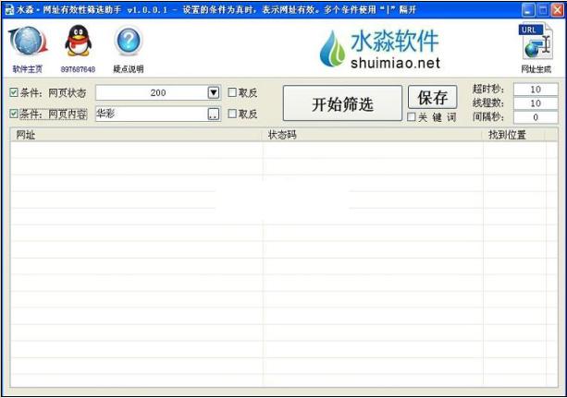
Task: Sort by the 状态码 column header
Action: pos(373,135)
